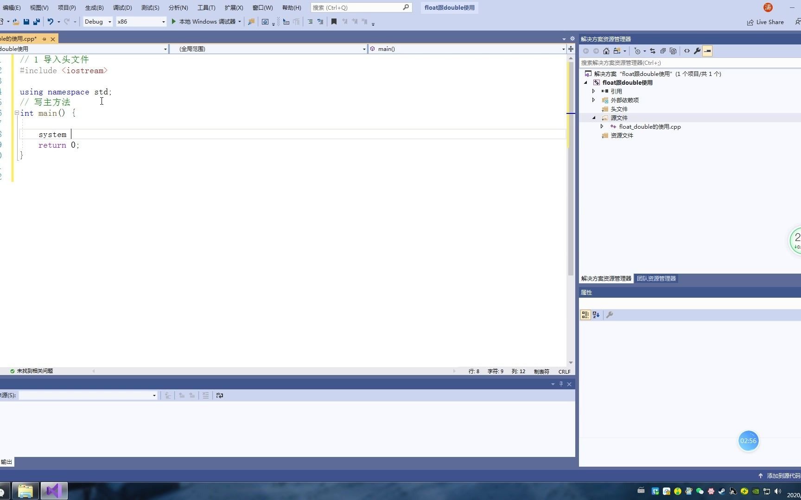Click the Home icon in Solution Explorer
Screen dimensions: 801x500
pyautogui.click(x=606, y=51)
